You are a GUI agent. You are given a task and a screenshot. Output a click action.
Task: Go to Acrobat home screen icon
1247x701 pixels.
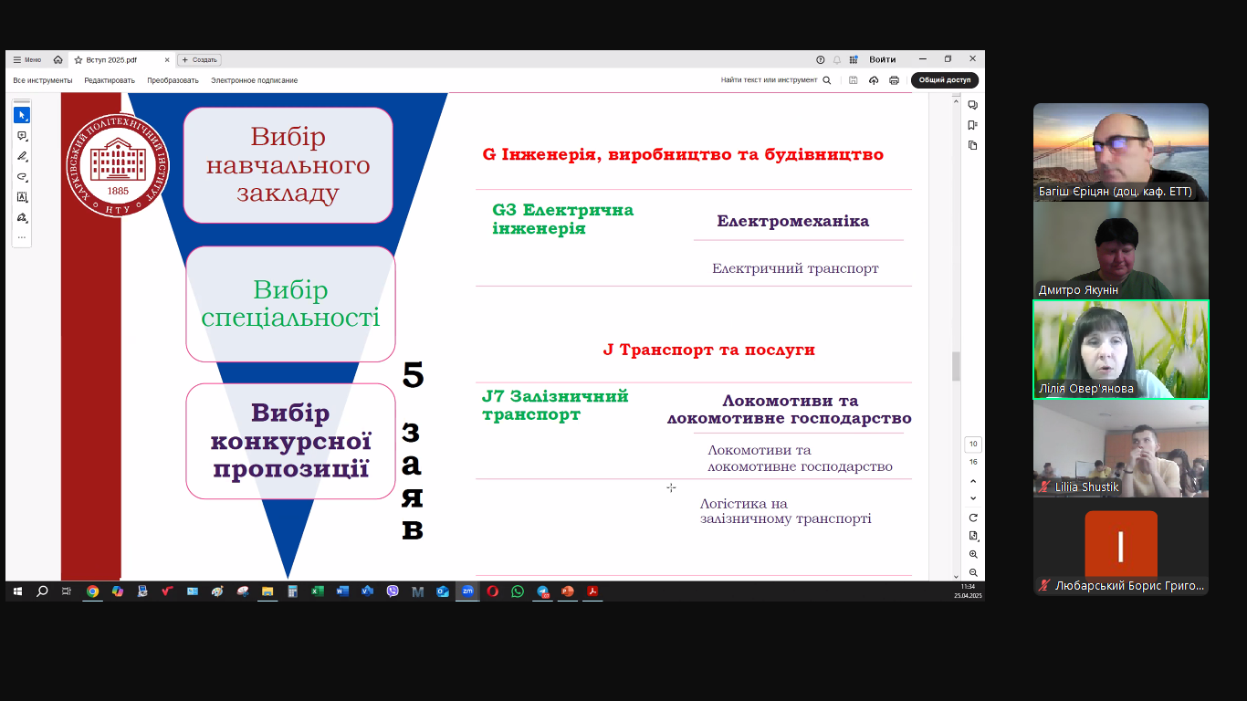58,59
